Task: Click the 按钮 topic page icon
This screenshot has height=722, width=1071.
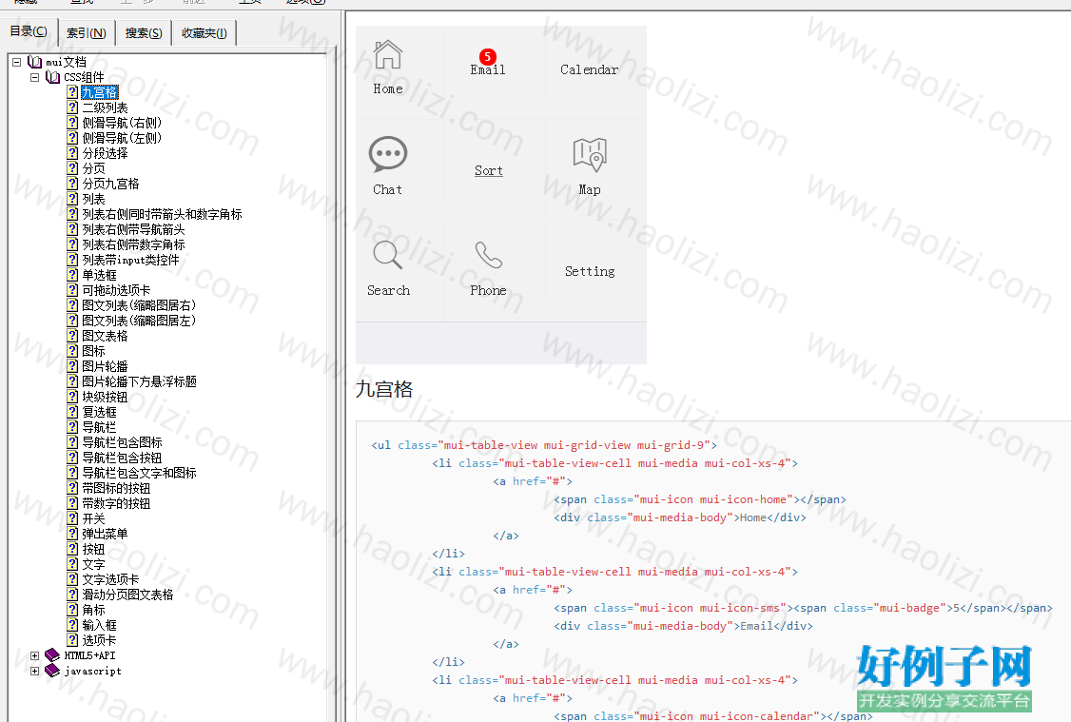Action: [x=72, y=549]
